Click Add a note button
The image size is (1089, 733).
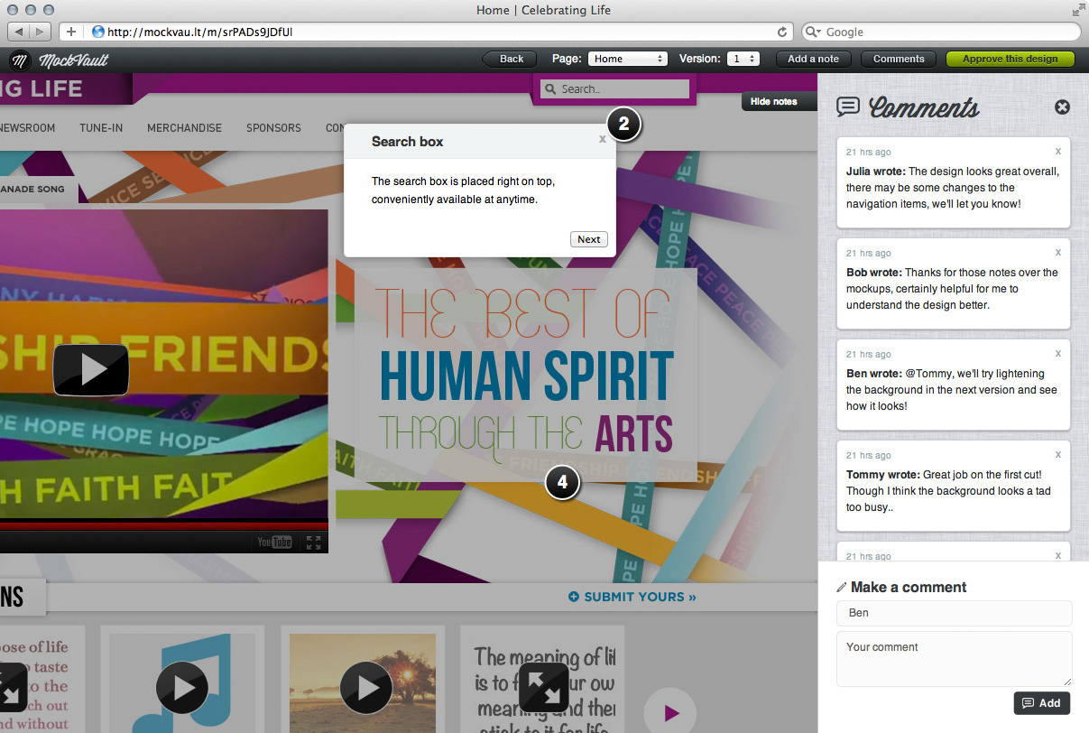(x=813, y=59)
